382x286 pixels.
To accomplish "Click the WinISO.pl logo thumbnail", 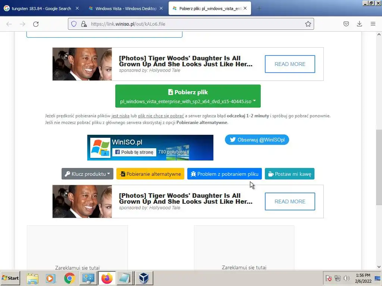I will click(100, 147).
